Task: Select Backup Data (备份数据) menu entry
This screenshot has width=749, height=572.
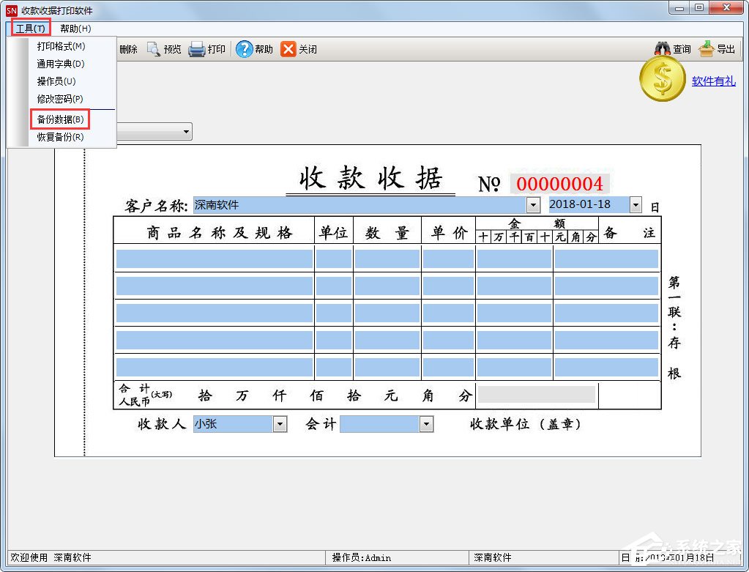Action: click(x=60, y=119)
